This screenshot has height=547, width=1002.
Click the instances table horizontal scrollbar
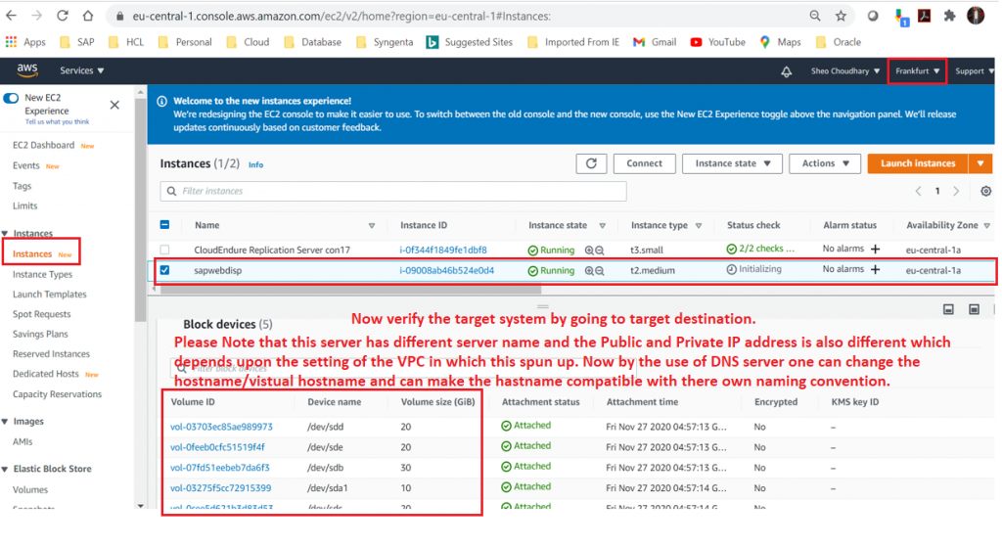[x=350, y=290]
